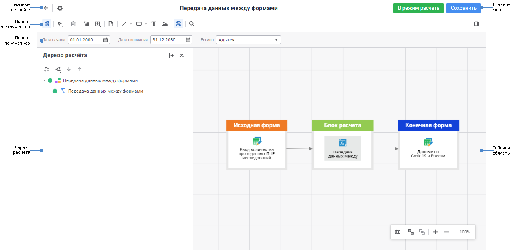Toggle the right side panel icon

[476, 24]
